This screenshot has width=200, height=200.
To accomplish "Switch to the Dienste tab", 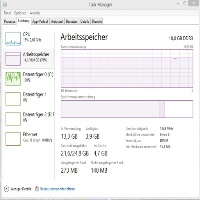I will 97,21.
